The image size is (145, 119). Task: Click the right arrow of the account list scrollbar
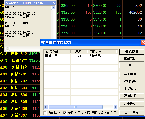pyautogui.click(x=115, y=107)
